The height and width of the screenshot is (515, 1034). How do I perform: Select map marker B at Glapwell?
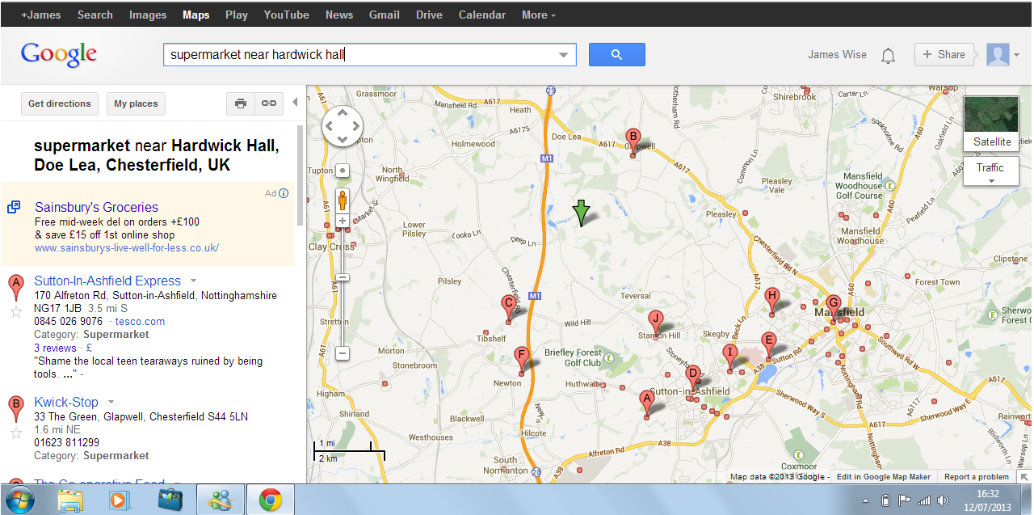633,141
